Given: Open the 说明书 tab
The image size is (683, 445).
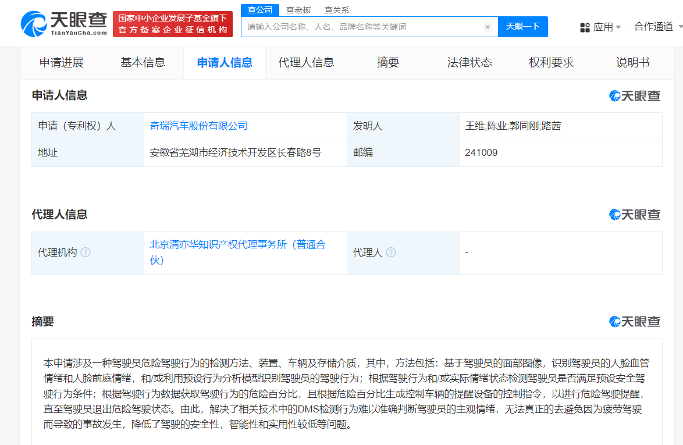Looking at the screenshot, I should point(632,63).
